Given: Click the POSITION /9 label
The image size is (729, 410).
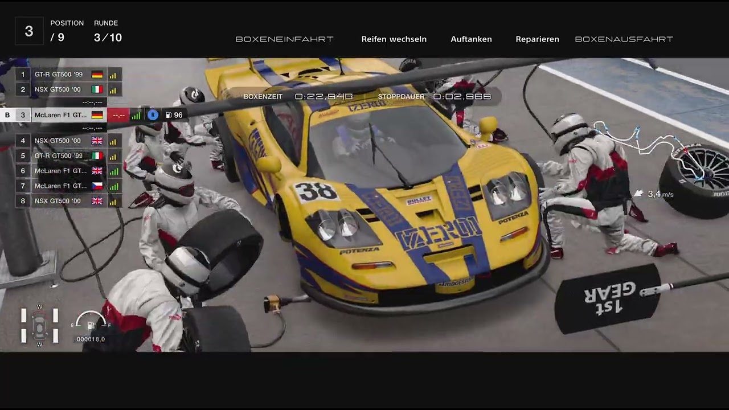Looking at the screenshot, I should [67, 31].
